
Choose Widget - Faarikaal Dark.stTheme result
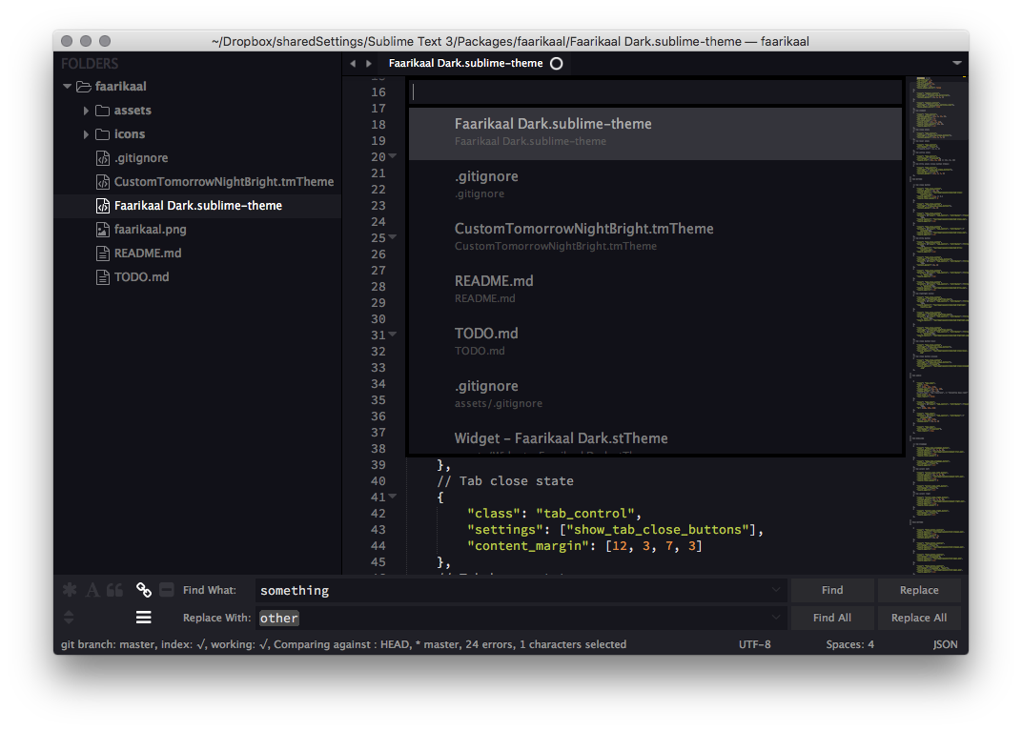(655, 438)
